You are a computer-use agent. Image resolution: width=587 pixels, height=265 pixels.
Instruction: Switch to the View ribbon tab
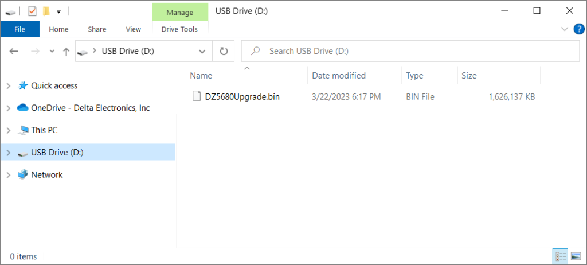[133, 29]
